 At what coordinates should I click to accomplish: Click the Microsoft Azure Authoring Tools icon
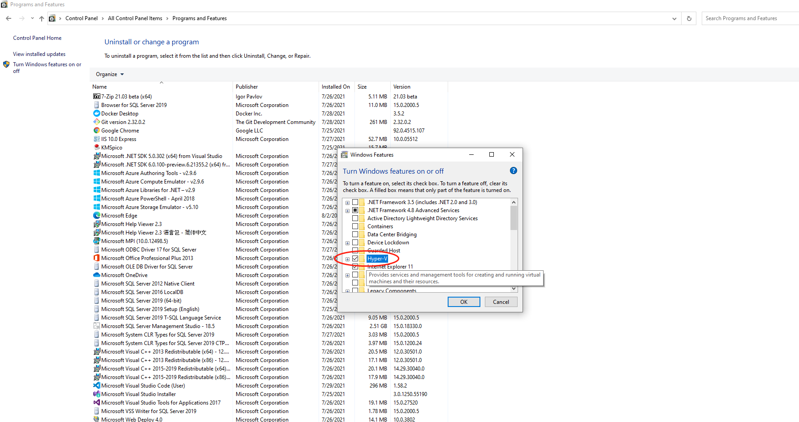(96, 173)
